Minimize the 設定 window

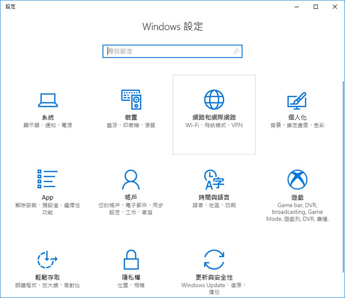click(x=297, y=7)
